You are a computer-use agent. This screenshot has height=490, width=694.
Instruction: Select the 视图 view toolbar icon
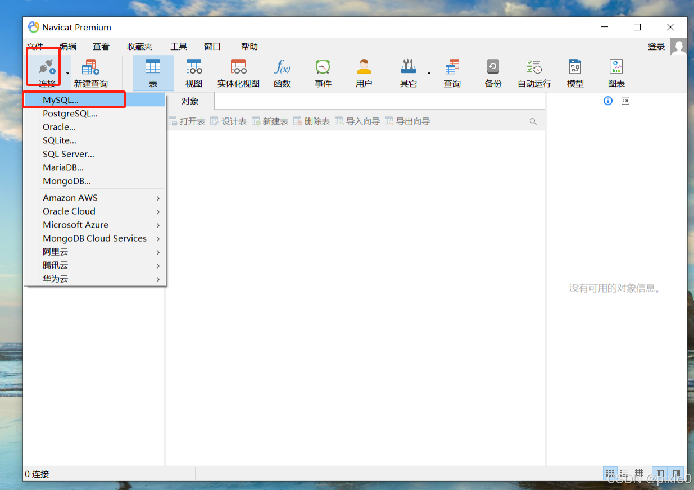(194, 67)
